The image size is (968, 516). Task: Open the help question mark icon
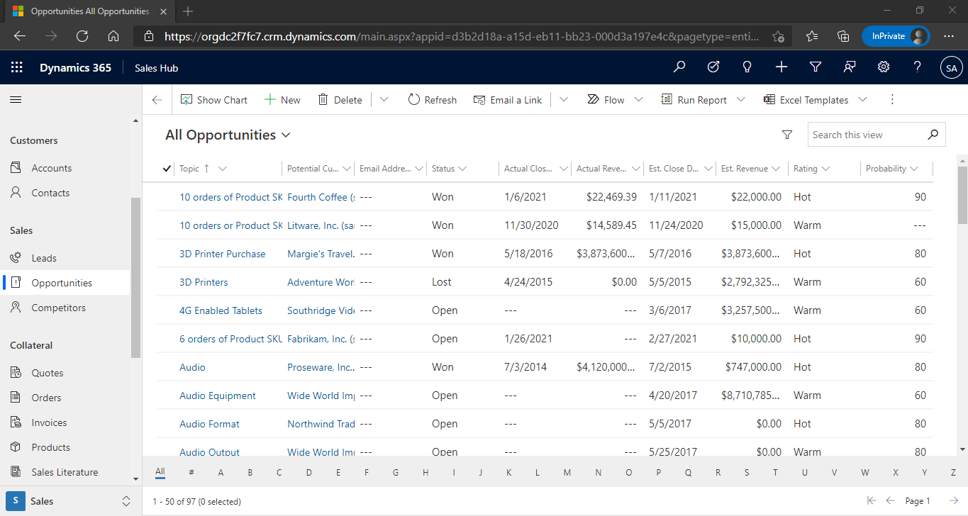pyautogui.click(x=918, y=67)
